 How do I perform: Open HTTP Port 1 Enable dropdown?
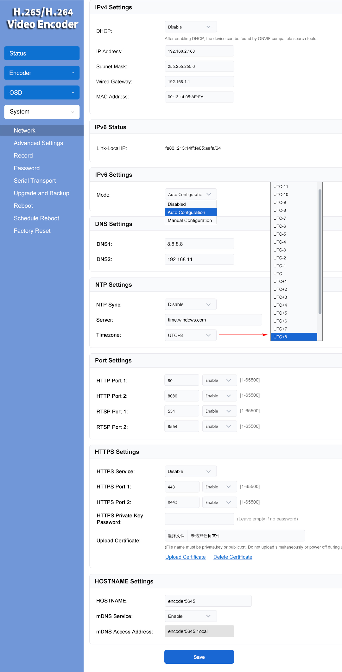[219, 380]
